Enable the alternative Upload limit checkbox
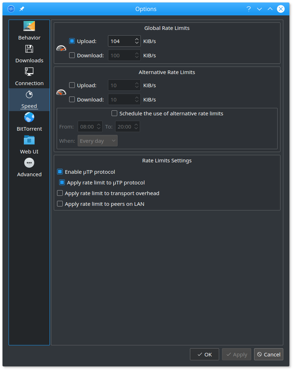Image resolution: width=294 pixels, height=371 pixels. pos(72,85)
